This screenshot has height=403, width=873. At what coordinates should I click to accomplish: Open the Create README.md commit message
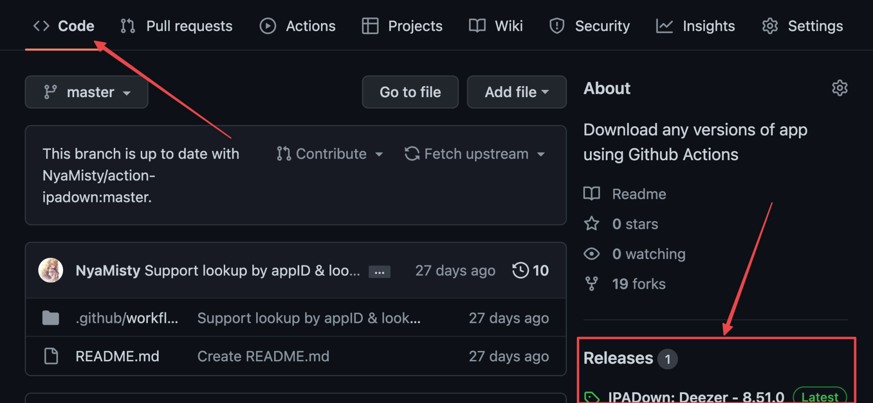(263, 356)
